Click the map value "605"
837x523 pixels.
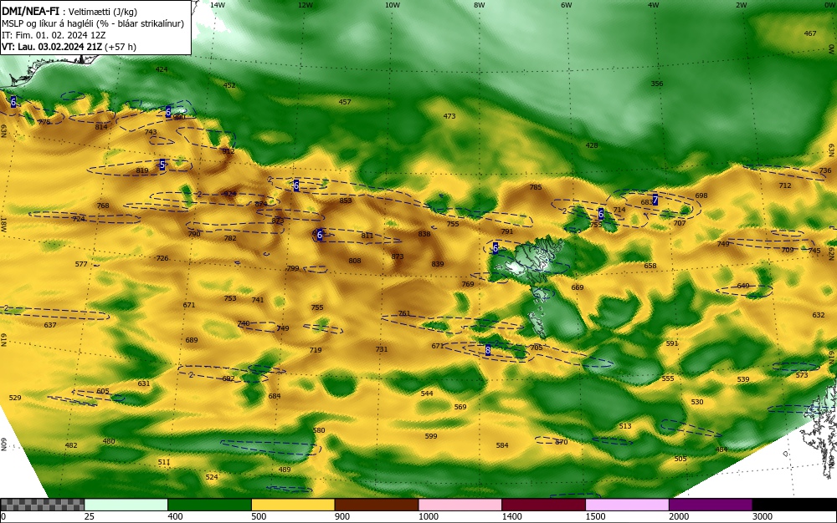(x=103, y=391)
